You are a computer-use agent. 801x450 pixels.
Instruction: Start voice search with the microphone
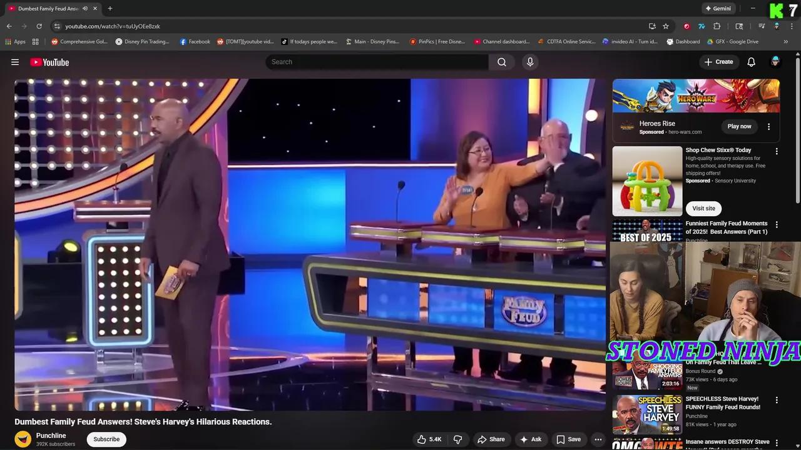[530, 62]
